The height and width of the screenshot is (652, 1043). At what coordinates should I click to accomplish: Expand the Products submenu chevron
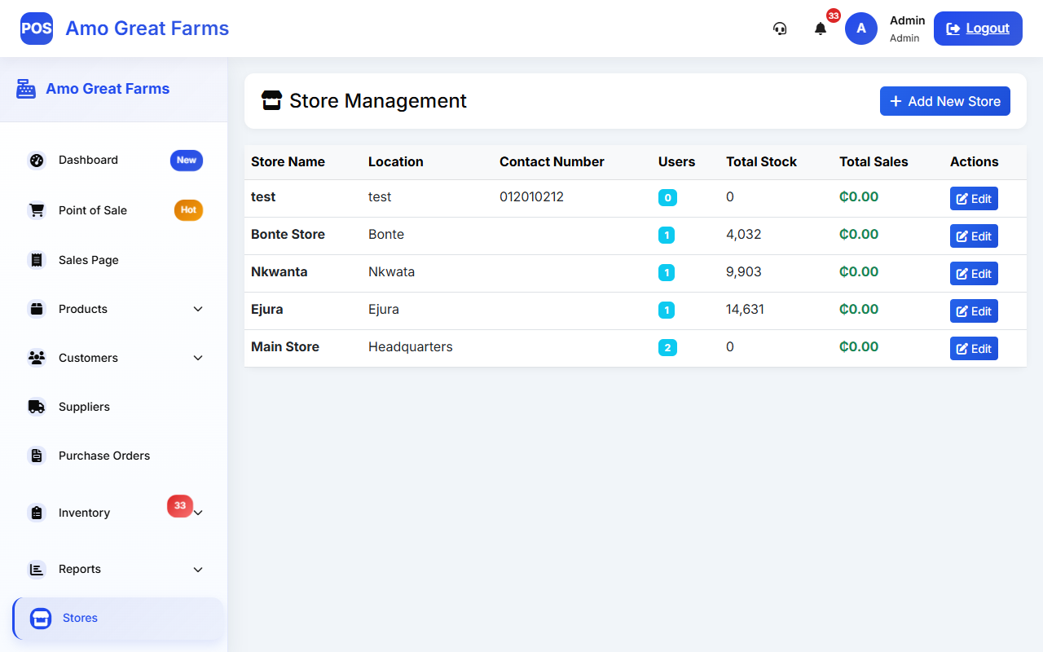point(198,309)
